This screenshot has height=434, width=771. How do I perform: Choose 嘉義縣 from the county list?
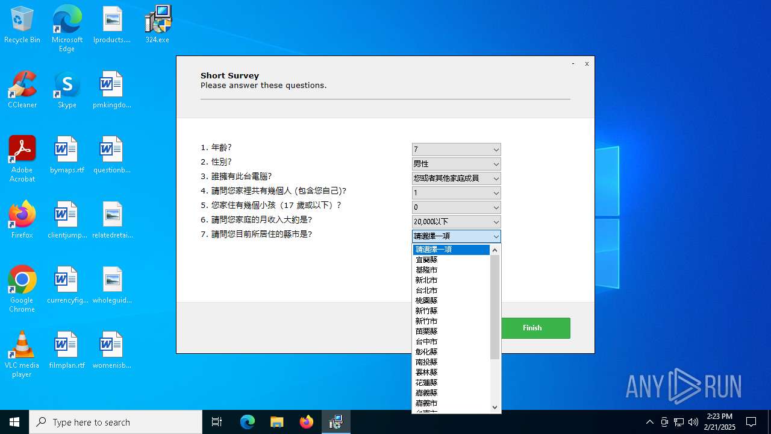coord(451,393)
